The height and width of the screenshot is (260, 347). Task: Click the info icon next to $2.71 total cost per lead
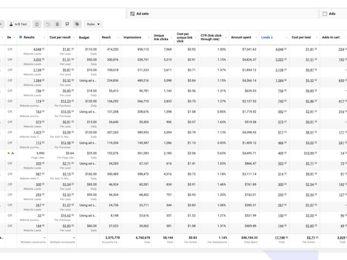317,237
